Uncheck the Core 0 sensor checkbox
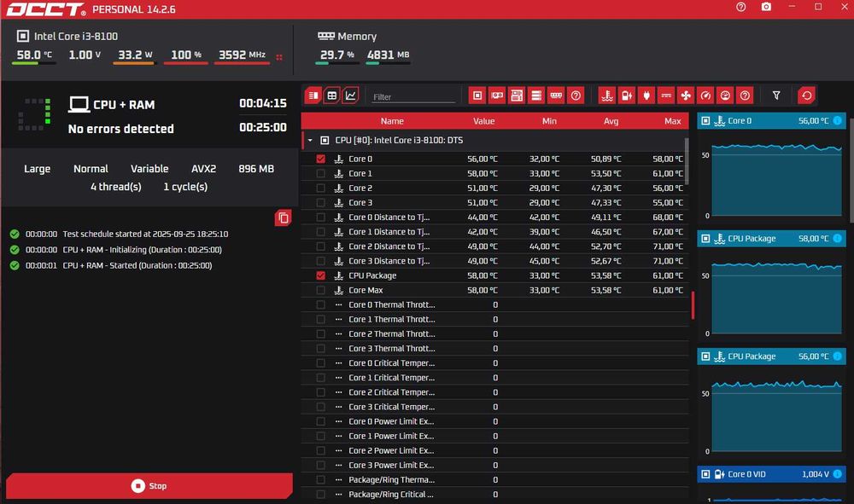The width and height of the screenshot is (854, 504). (x=321, y=159)
